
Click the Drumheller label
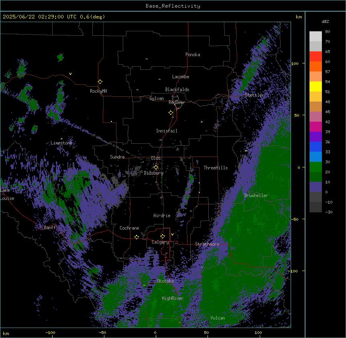[x=256, y=195]
